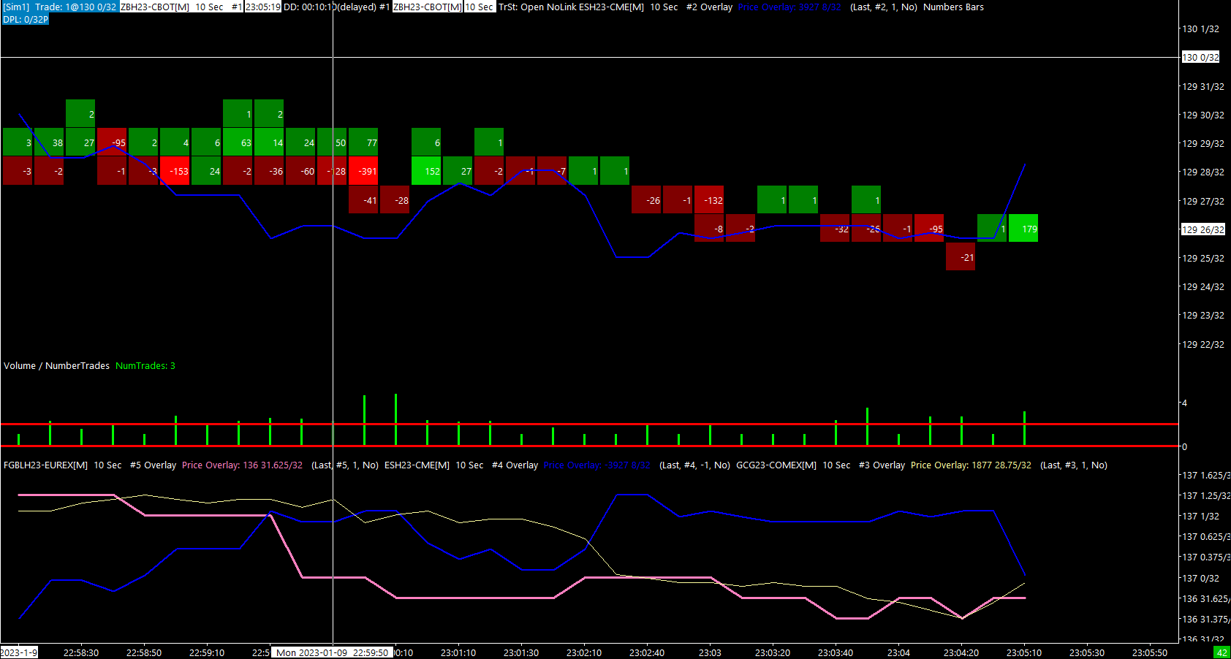
Task: Select the dark red -8 cell
Action: pos(709,229)
